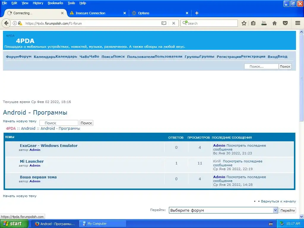Viewport: 304px width, 228px height.
Task: Open the site information icon in address bar
Action: coord(15,23)
